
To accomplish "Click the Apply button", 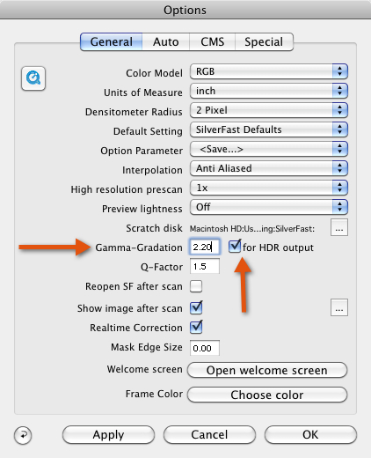I will (x=108, y=435).
